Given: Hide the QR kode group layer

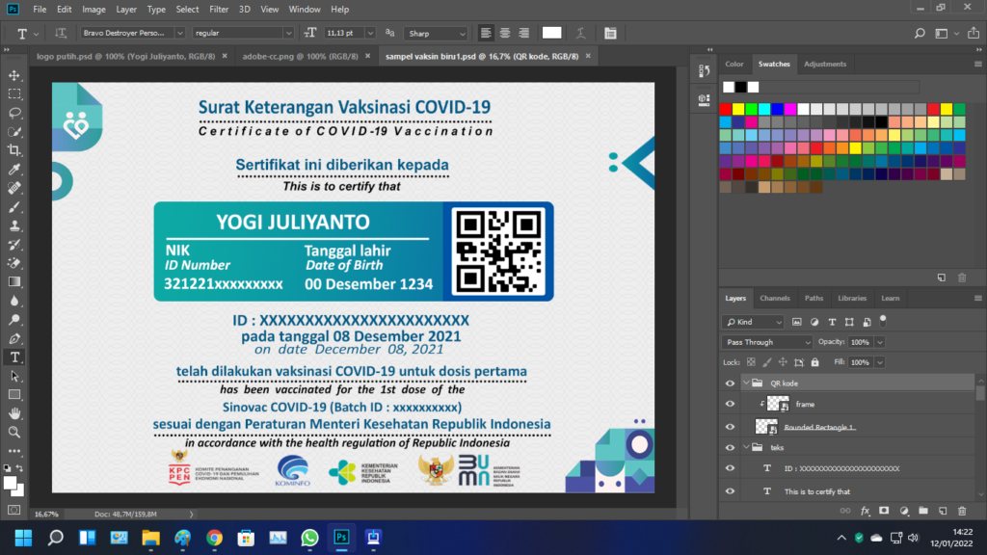Looking at the screenshot, I should pos(730,383).
